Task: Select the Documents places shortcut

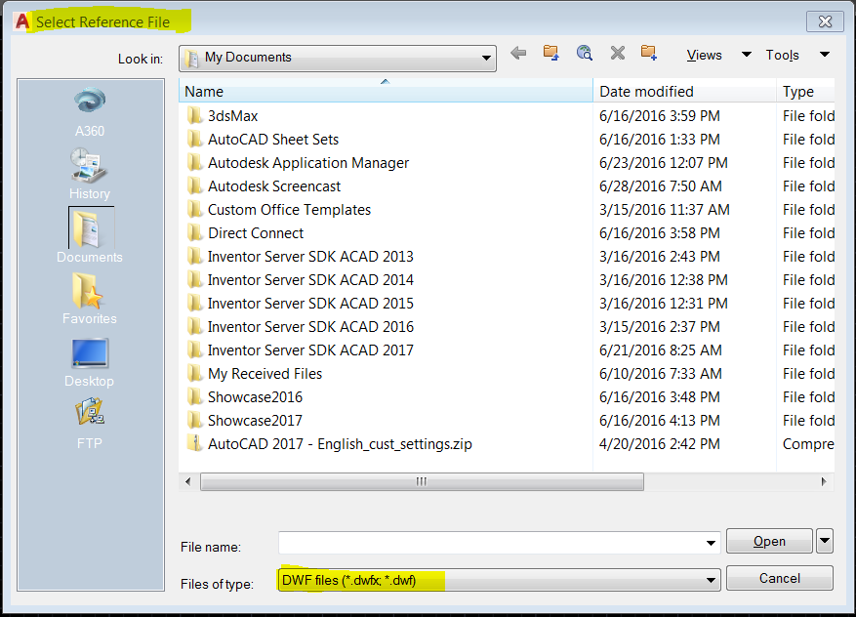Action: [90, 235]
